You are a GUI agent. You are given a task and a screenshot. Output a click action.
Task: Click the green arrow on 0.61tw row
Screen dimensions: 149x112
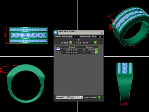click(97, 50)
